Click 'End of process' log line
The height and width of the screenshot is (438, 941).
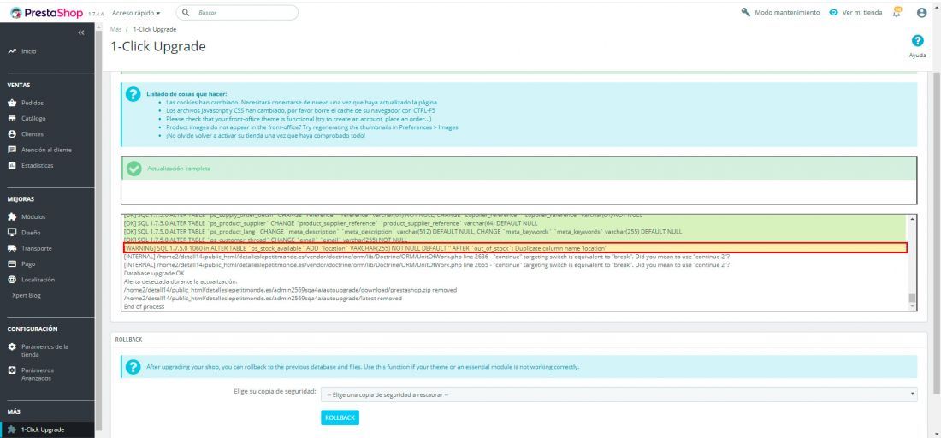tap(144, 306)
